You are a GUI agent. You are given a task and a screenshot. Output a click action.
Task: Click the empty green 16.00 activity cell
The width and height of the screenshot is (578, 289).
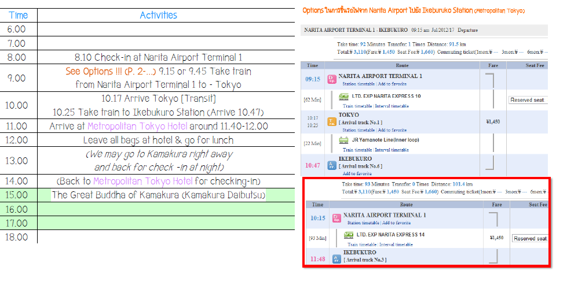166,209
